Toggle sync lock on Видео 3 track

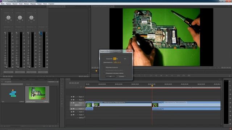(x=74, y=97)
